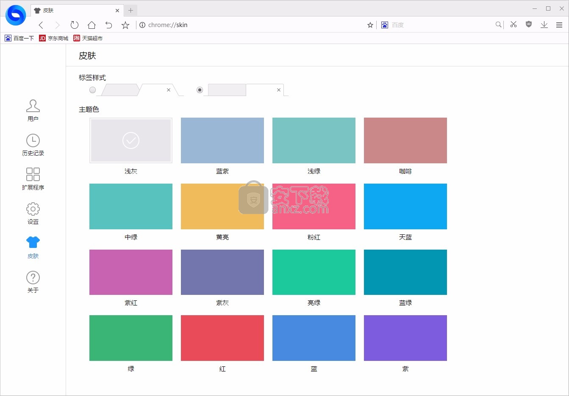The width and height of the screenshot is (569, 396).
Task: Choose the 浅灰 theme color
Action: [x=131, y=140]
